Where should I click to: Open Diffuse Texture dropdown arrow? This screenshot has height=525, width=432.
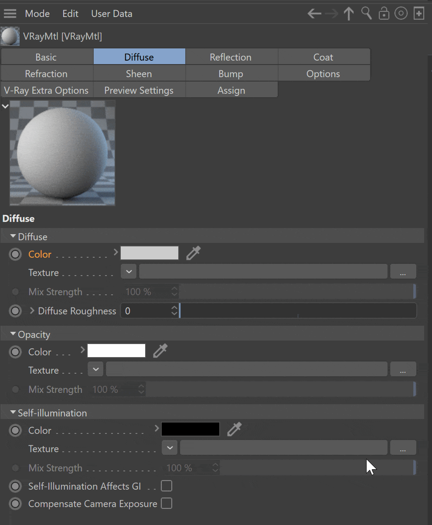coord(129,272)
